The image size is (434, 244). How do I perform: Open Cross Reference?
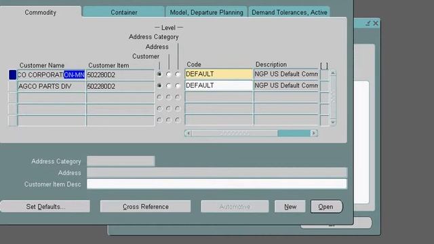point(146,207)
